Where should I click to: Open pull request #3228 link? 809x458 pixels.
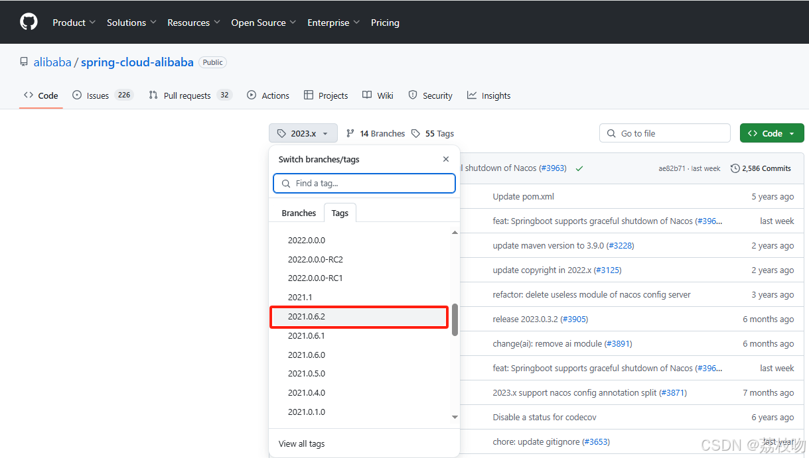coord(620,245)
